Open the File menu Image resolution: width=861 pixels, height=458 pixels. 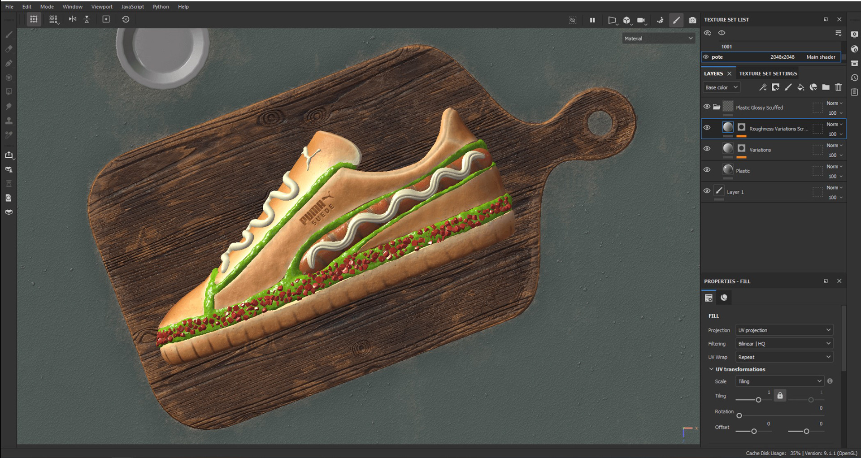pos(9,7)
